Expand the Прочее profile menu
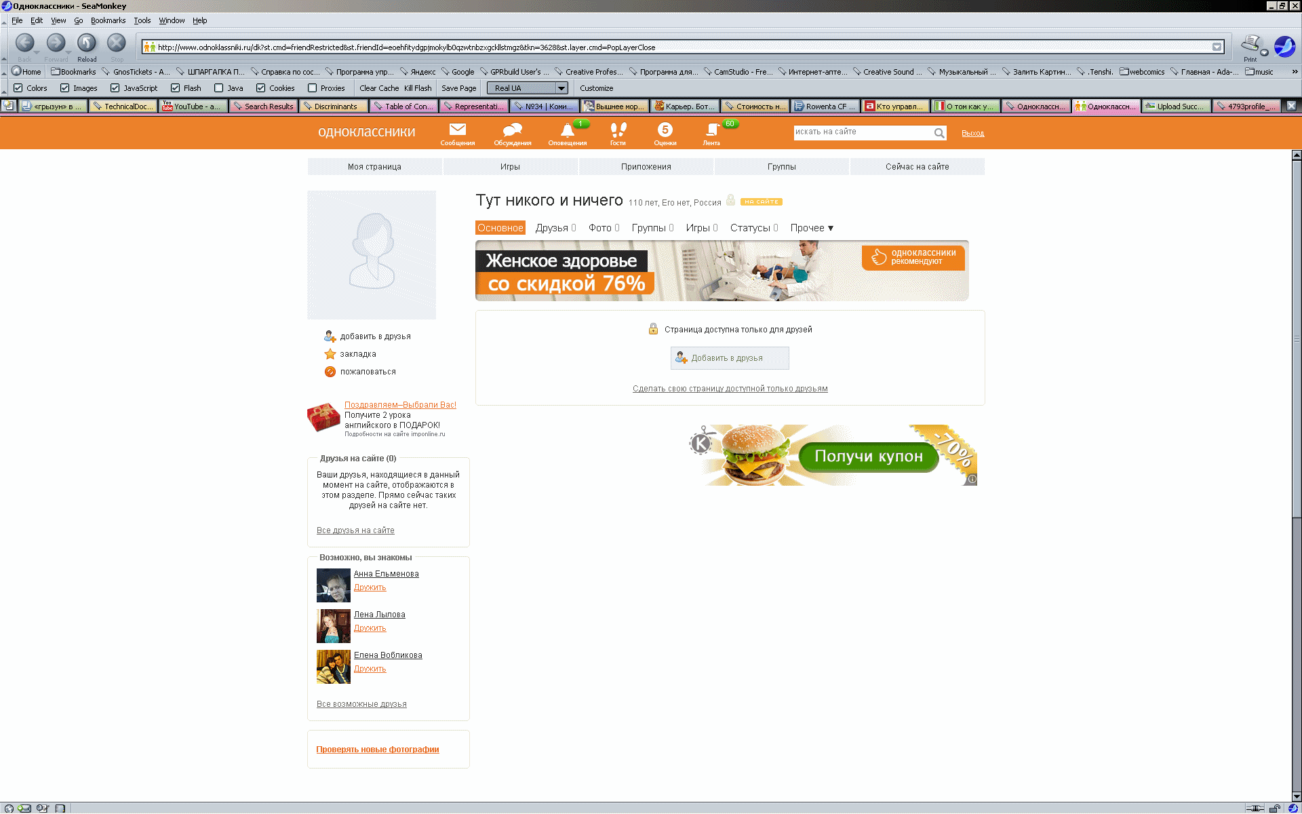 812,228
